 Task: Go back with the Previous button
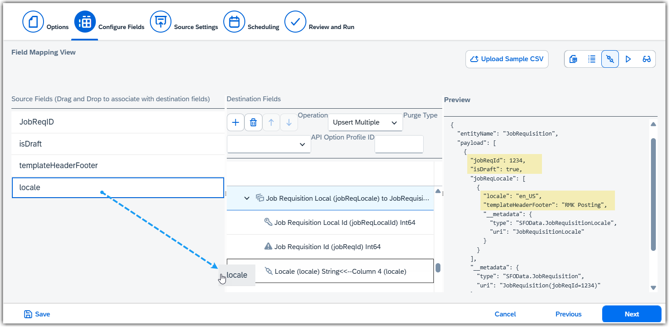(568, 314)
